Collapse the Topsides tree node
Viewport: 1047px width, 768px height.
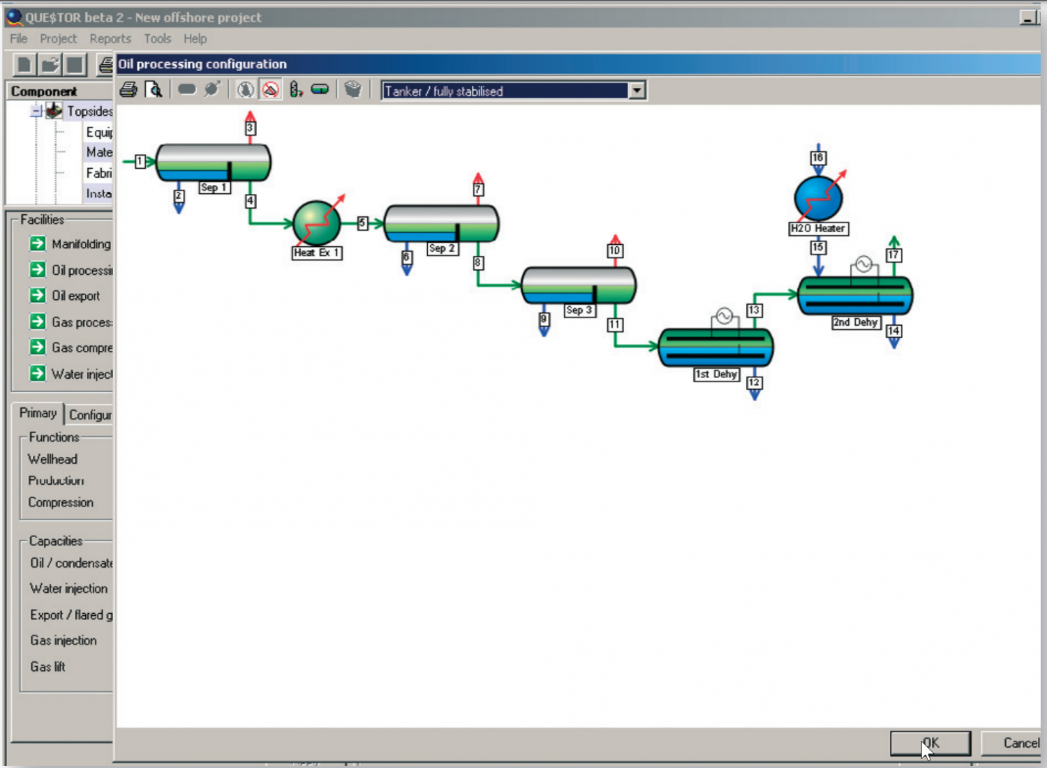(36, 111)
